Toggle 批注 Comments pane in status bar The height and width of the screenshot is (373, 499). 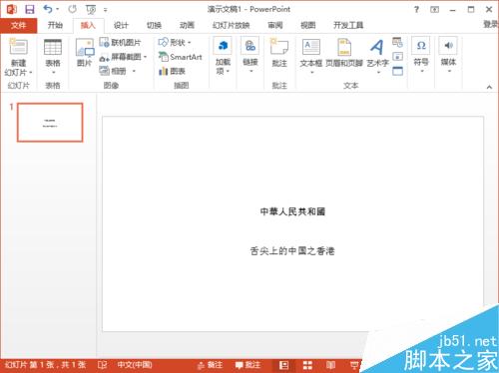[248, 365]
